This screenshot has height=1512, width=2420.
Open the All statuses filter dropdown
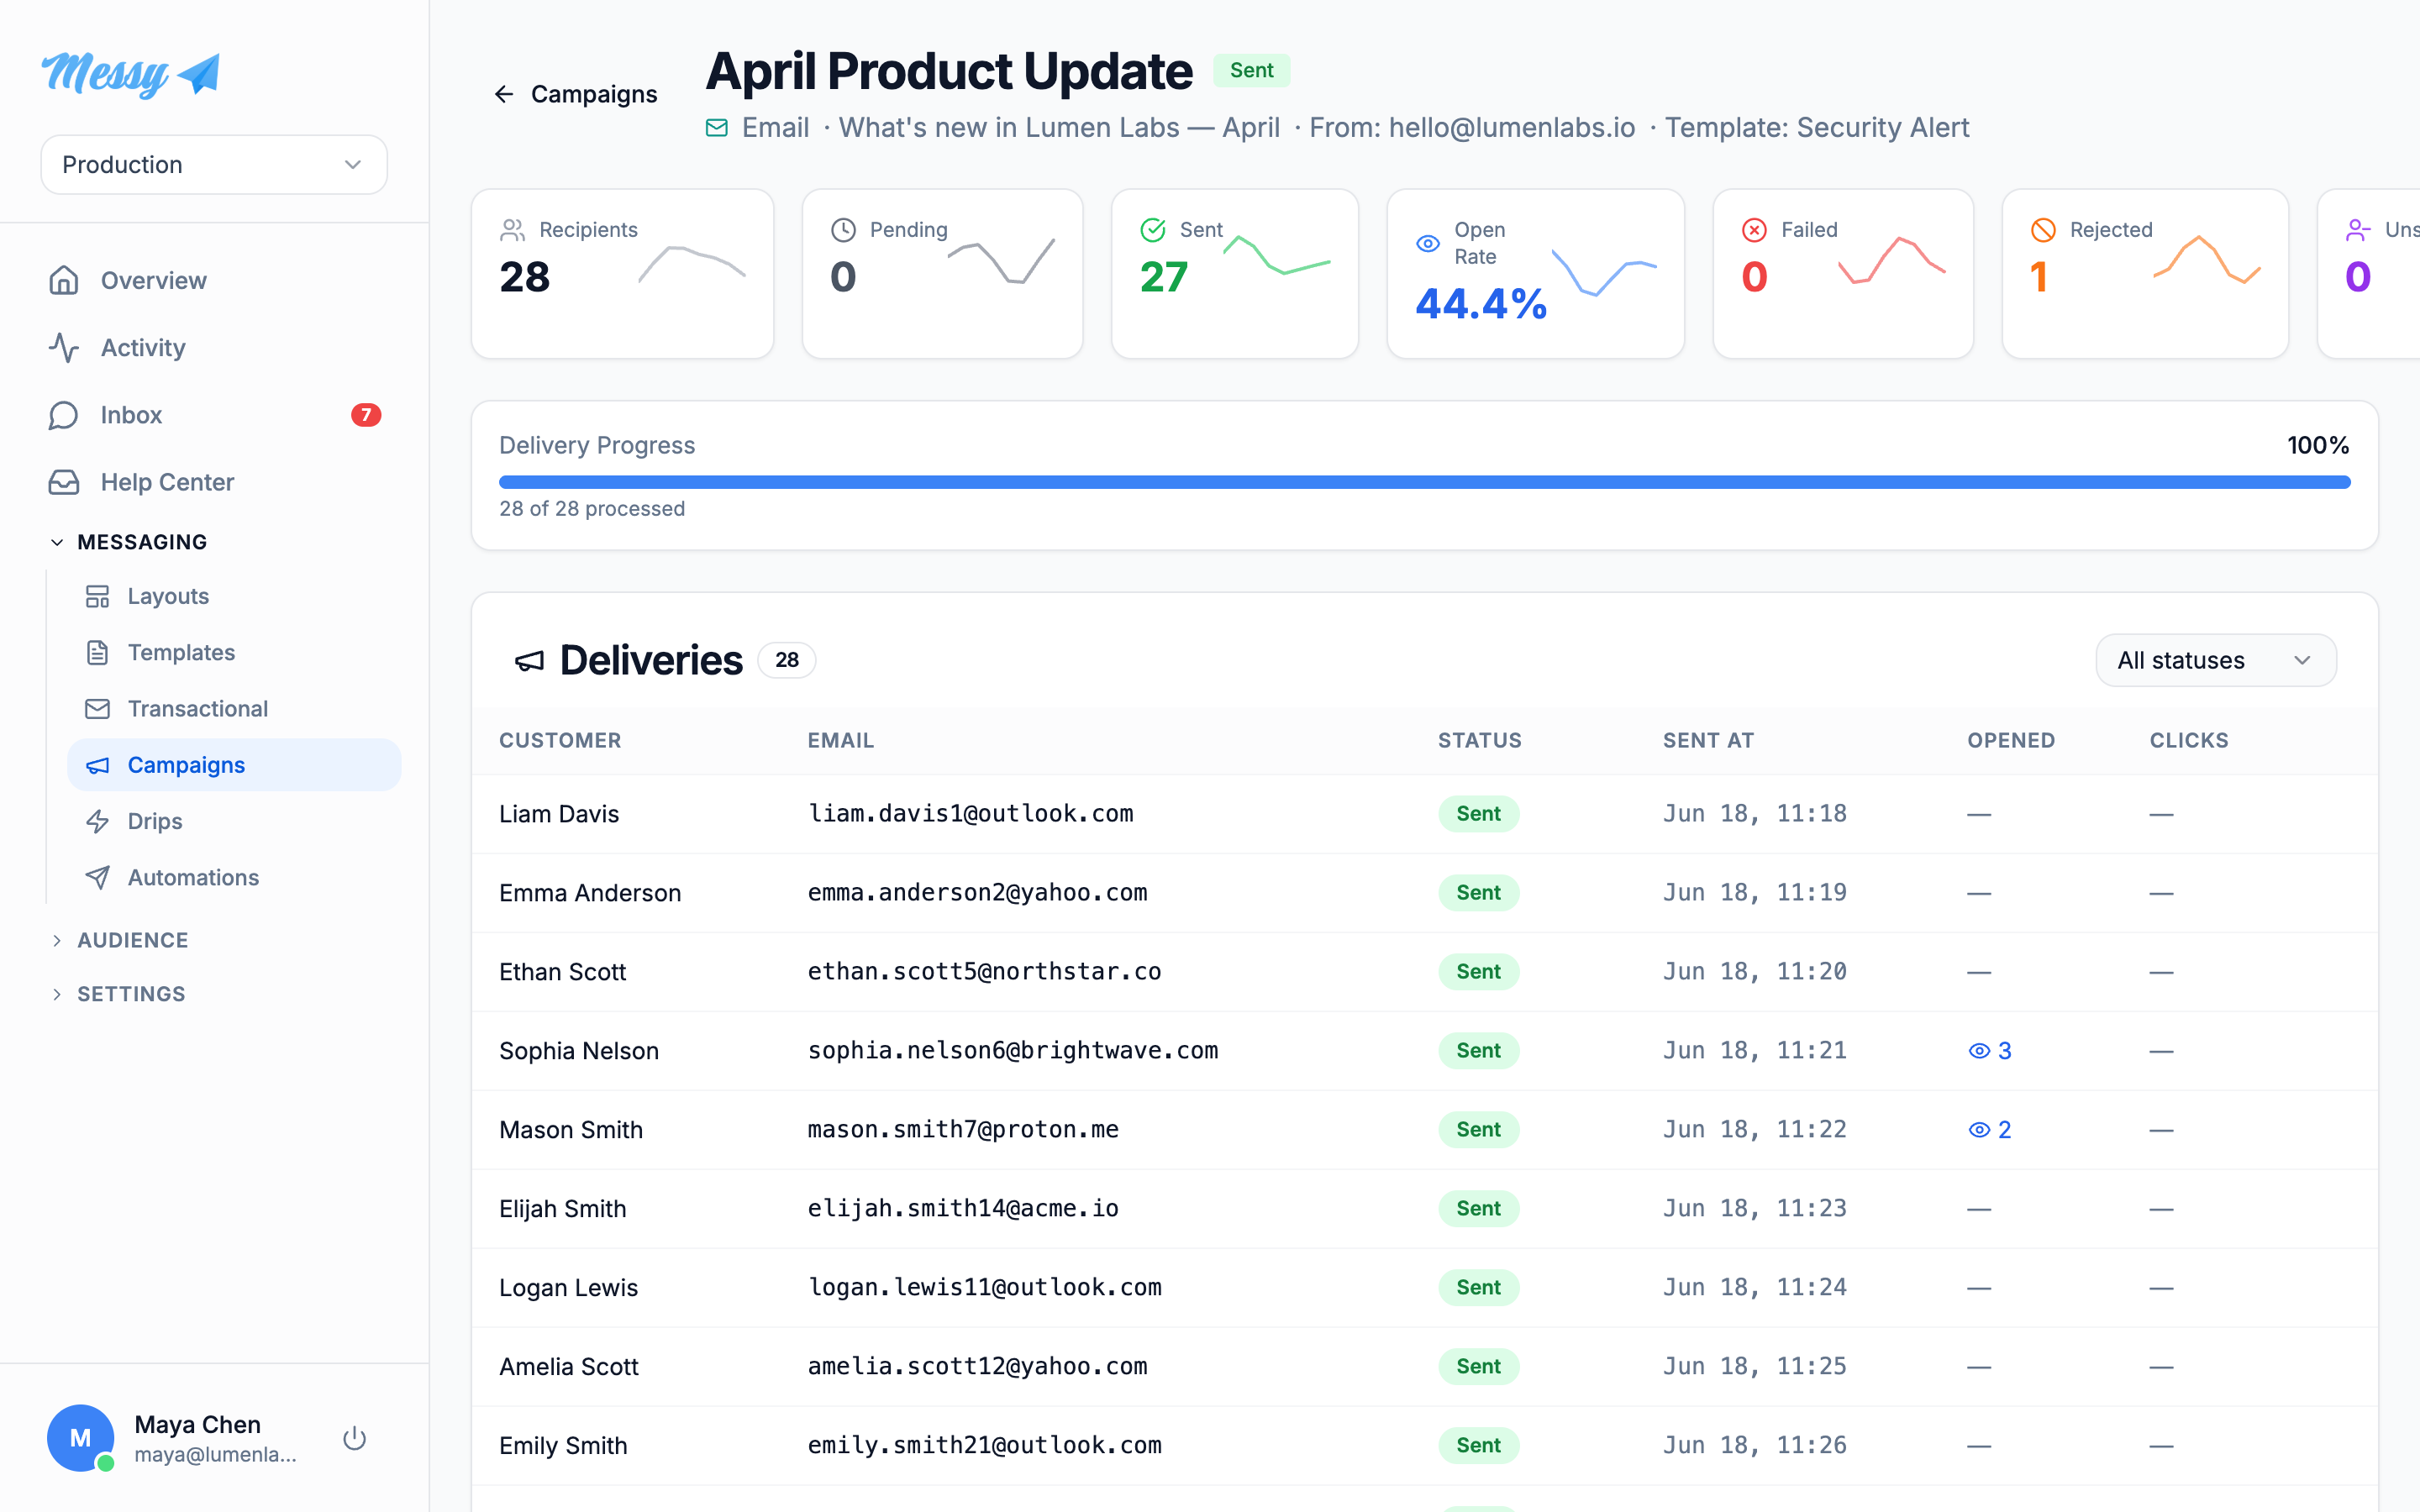[2216, 660]
